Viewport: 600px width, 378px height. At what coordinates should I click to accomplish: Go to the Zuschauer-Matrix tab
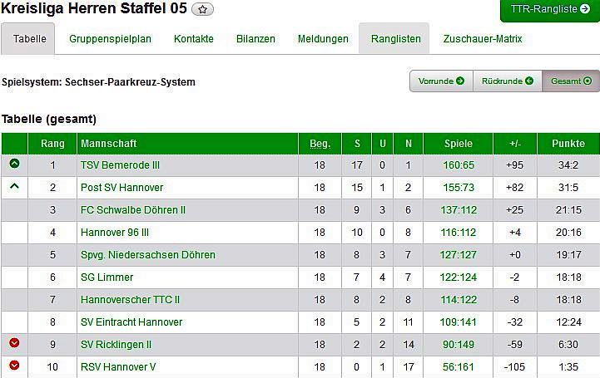click(x=483, y=39)
